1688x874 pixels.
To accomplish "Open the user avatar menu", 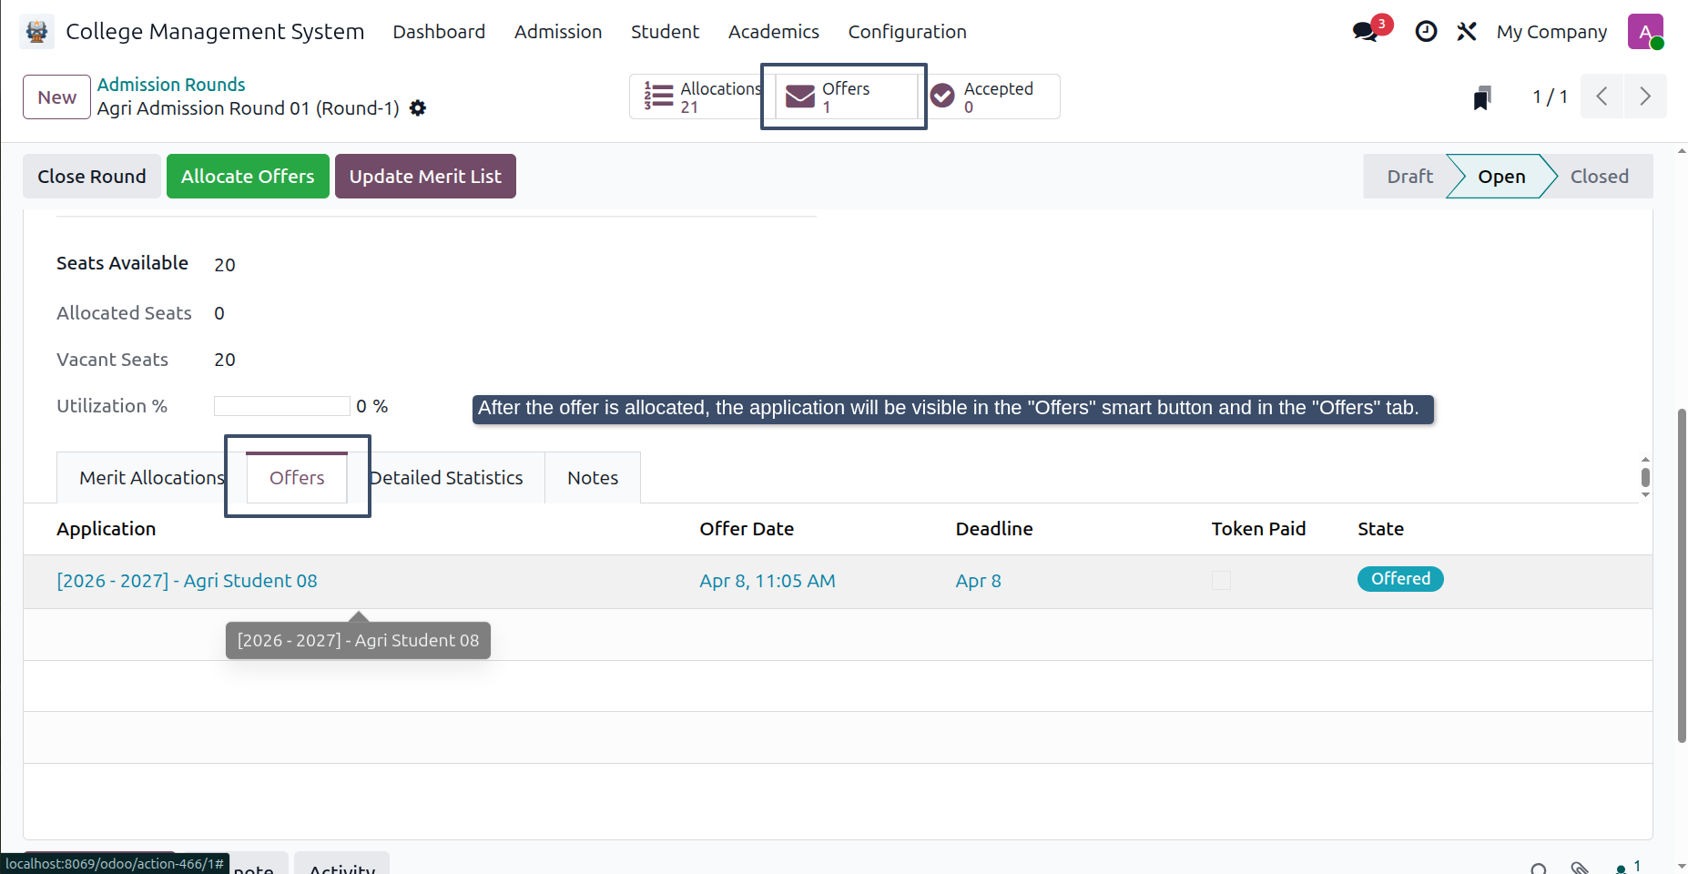I will pos(1645,32).
